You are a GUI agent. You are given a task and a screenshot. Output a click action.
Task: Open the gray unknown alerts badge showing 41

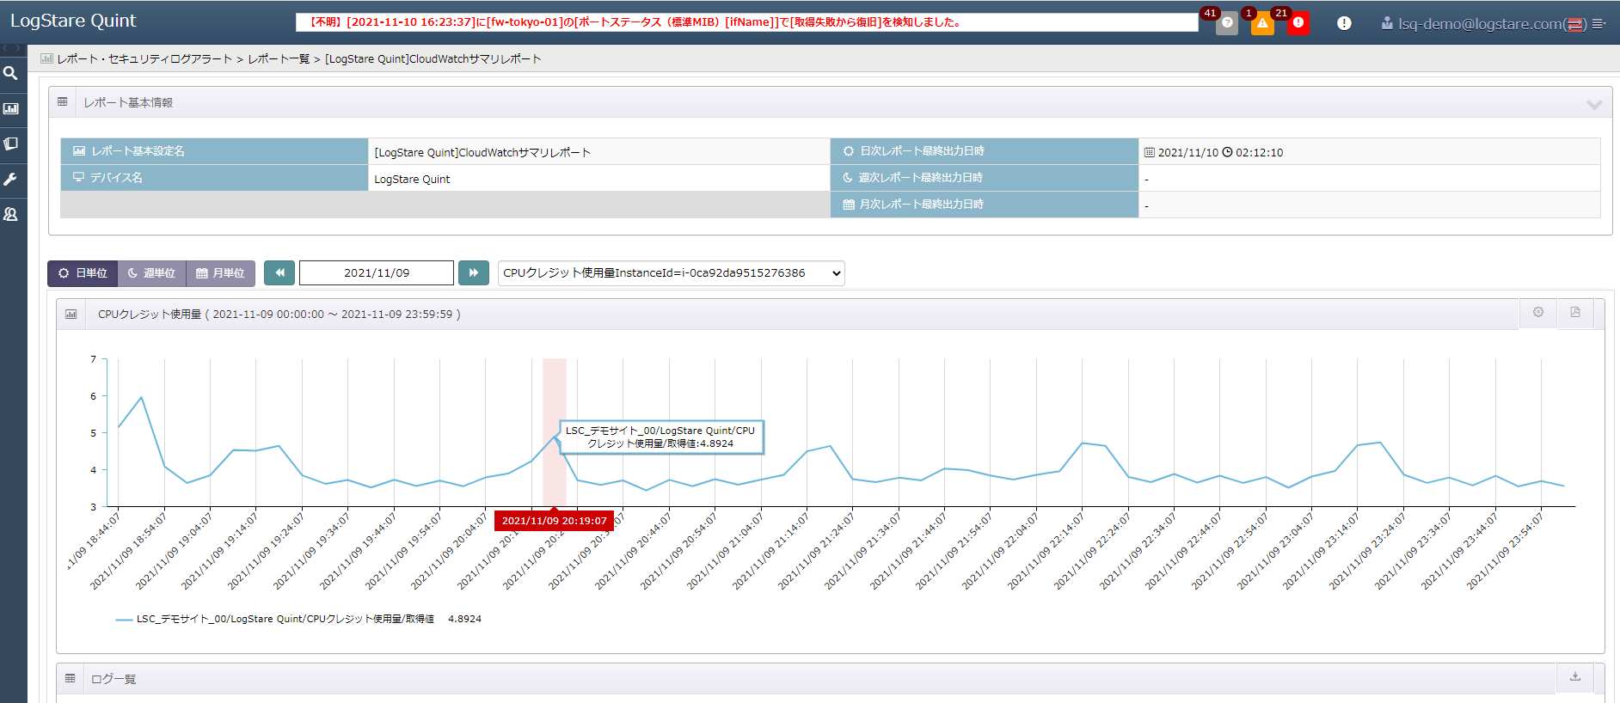(1227, 23)
